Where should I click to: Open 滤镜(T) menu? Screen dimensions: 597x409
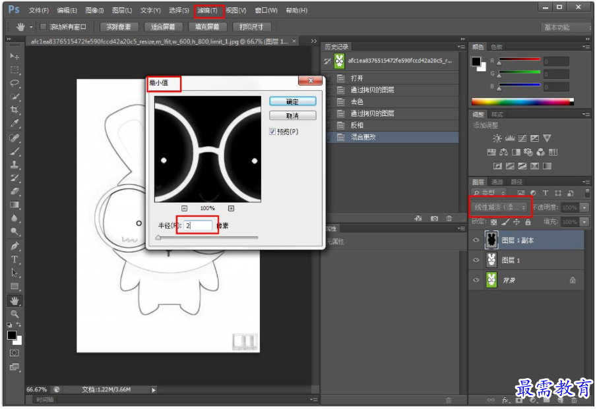click(208, 11)
